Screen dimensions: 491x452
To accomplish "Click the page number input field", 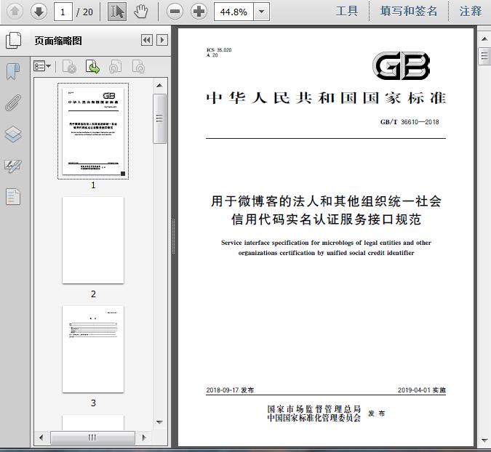I will (x=63, y=12).
